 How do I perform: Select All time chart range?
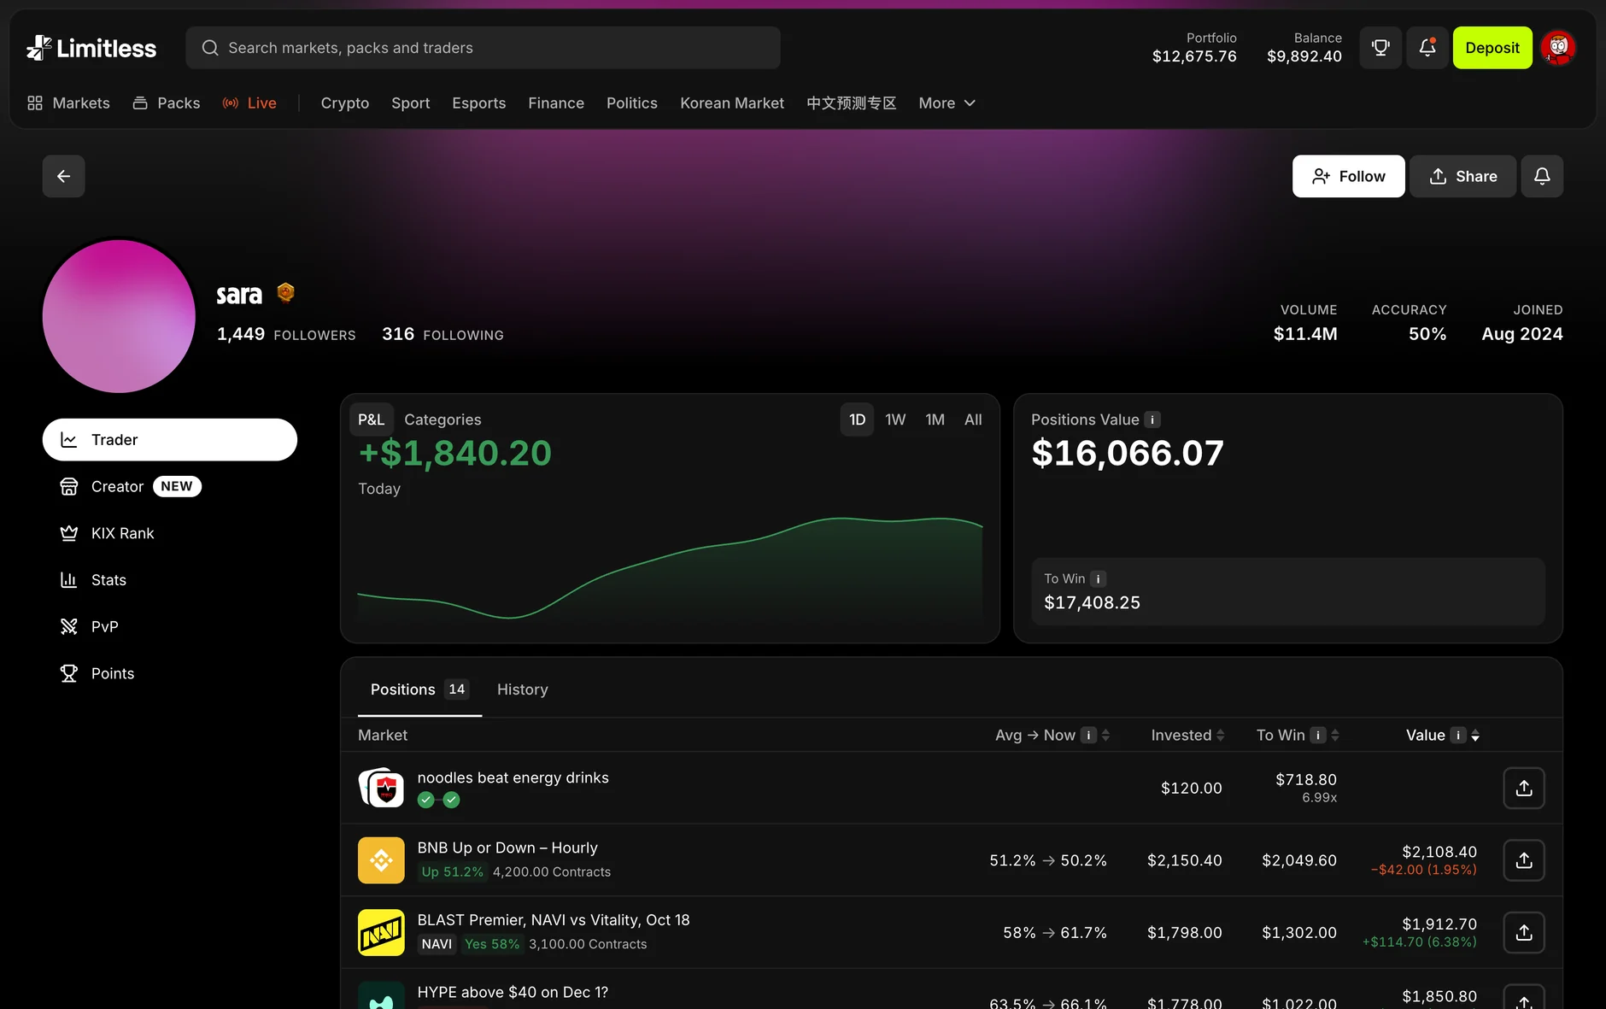point(973,419)
